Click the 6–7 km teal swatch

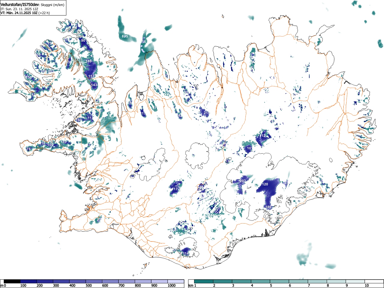(298, 281)
